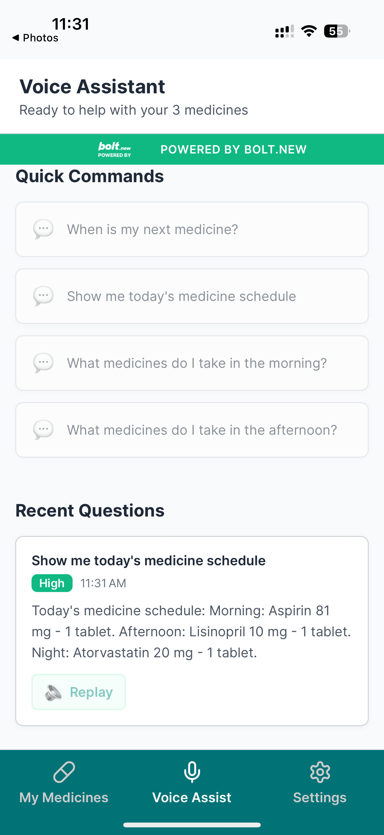Tap speech bubble beside morning medicines question

point(43,363)
